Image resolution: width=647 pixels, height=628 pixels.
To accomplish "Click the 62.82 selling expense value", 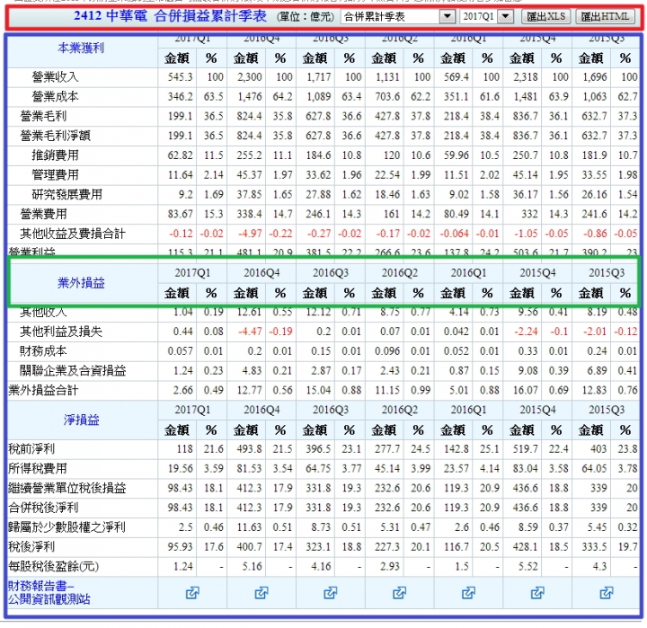I will (180, 155).
